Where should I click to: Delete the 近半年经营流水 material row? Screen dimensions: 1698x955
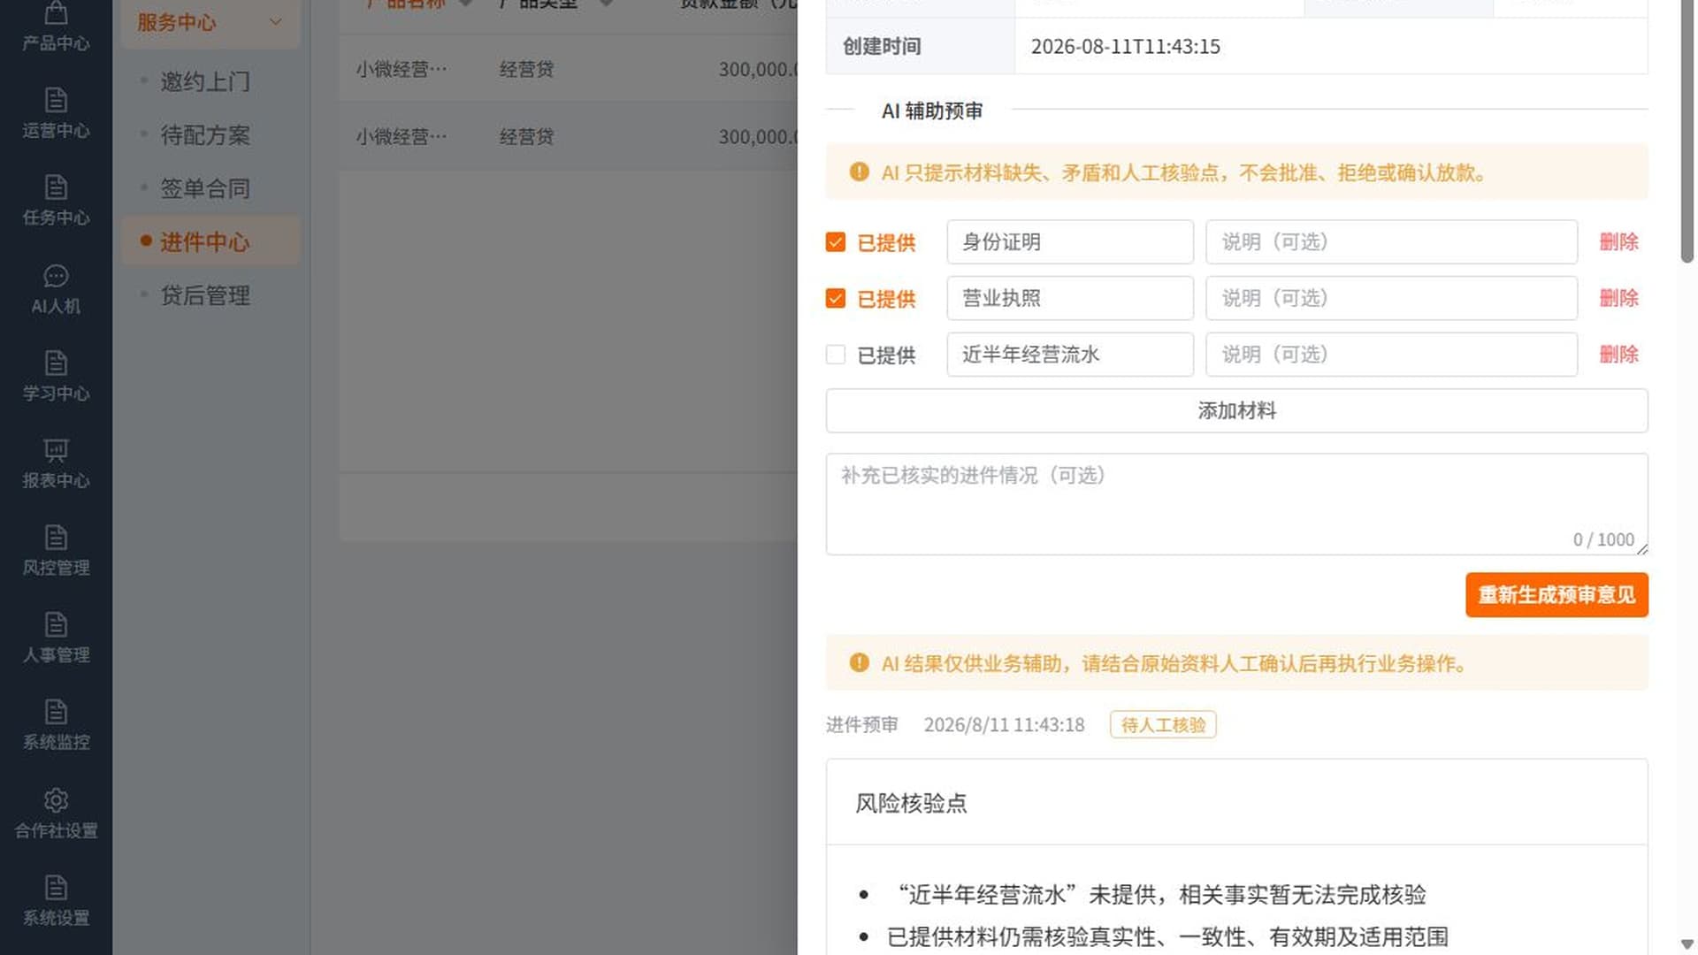tap(1618, 354)
